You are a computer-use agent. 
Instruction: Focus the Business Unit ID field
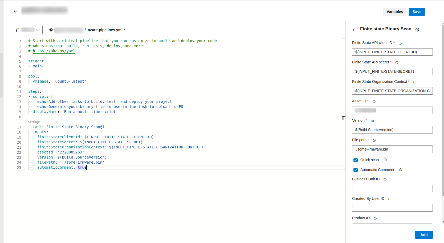(x=392, y=188)
